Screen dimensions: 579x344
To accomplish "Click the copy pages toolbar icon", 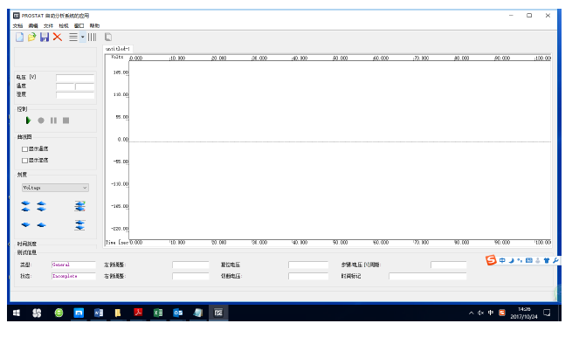I will click(x=108, y=37).
